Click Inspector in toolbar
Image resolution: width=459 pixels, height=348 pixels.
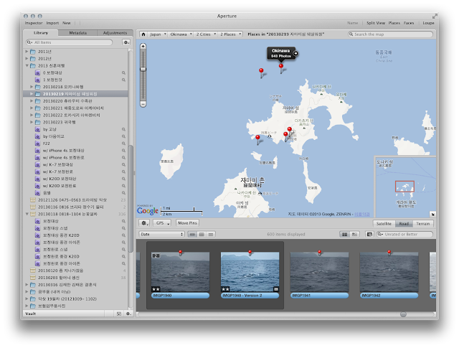(34, 23)
